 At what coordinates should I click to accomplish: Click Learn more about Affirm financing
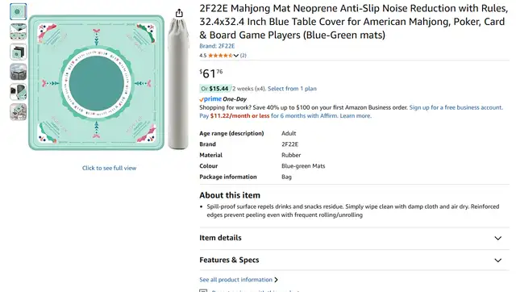pos(356,116)
